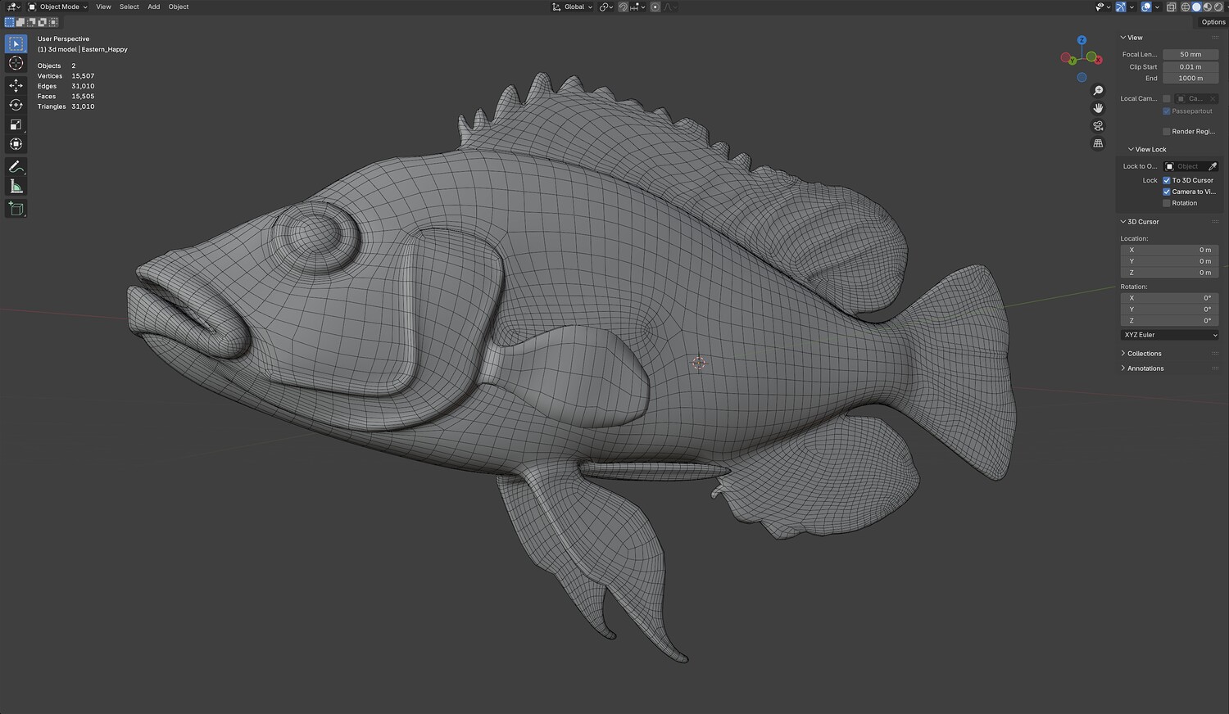Choose the Annotate pencil tool
This screenshot has width=1229, height=714.
(16, 167)
